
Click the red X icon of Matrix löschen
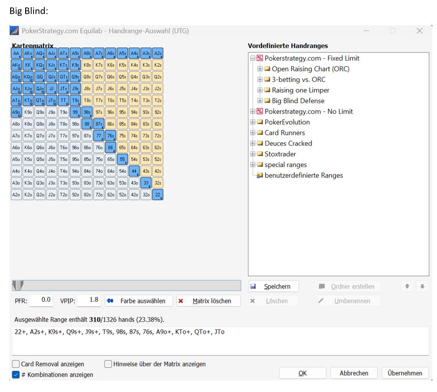(180, 301)
